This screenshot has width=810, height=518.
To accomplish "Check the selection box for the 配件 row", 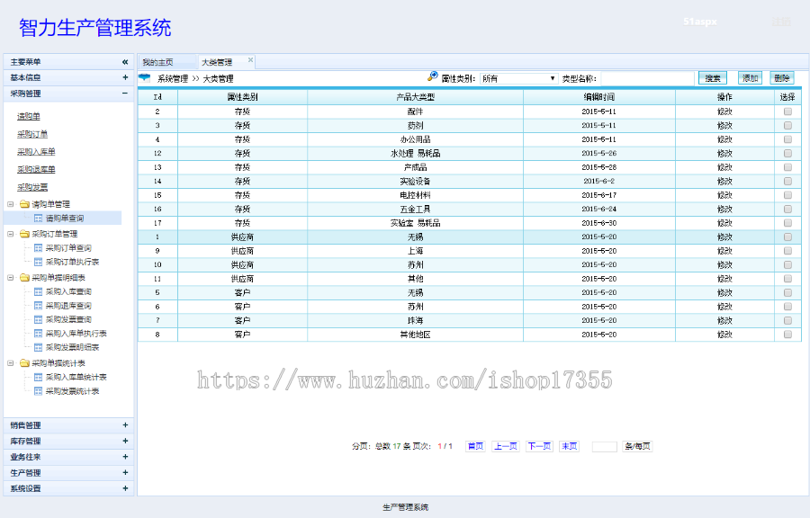I will pyautogui.click(x=787, y=112).
